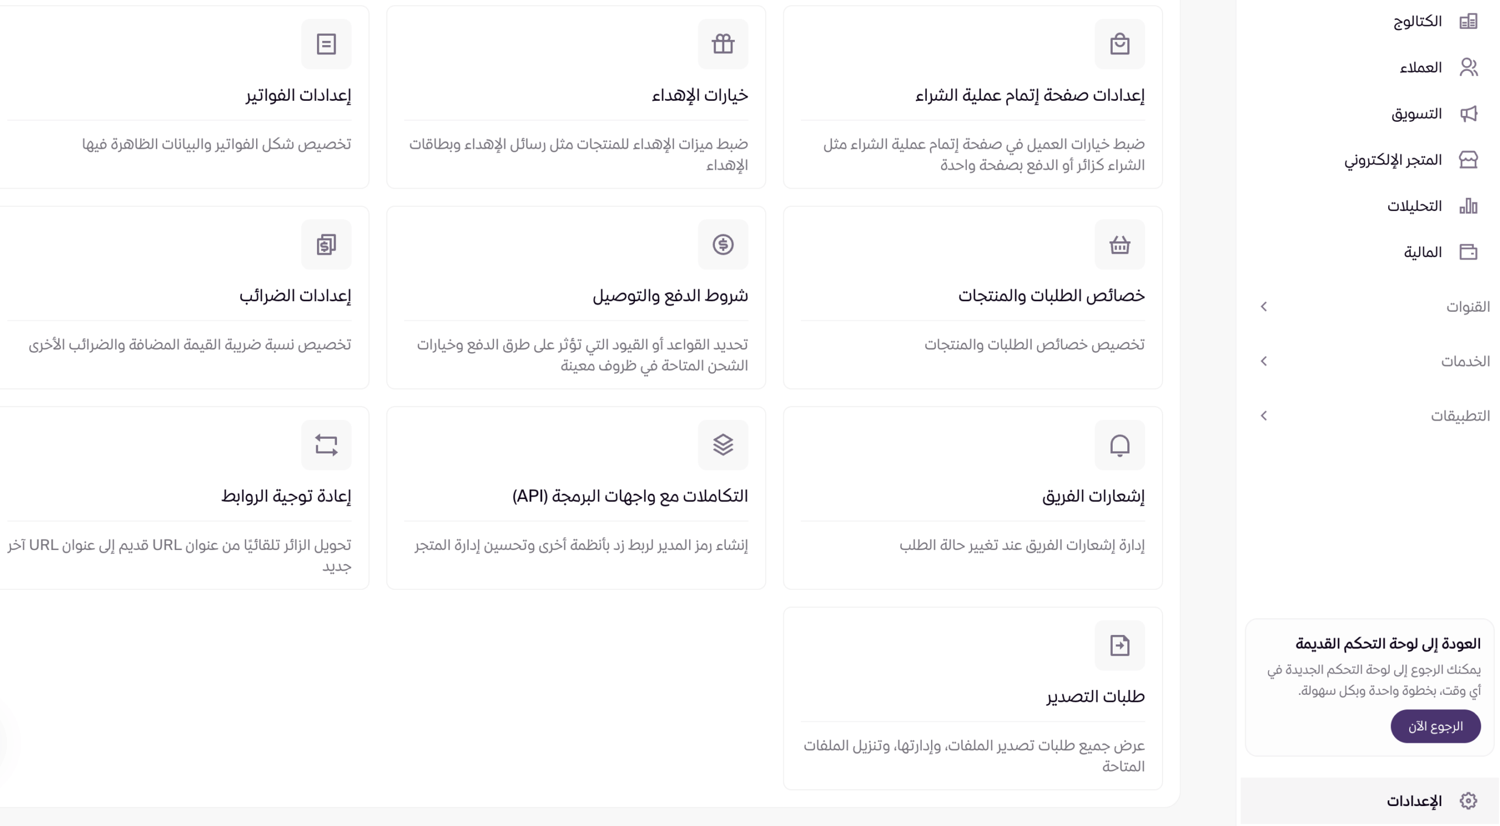Click the dollar coin payment conditions icon
This screenshot has height=826, width=1500.
tap(722, 244)
